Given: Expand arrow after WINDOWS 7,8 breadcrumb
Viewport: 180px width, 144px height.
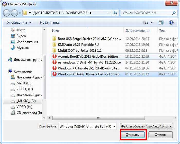Looking at the screenshot, I should [91, 13].
